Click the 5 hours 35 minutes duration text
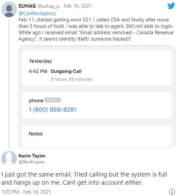176x196 pixels. click(72, 79)
